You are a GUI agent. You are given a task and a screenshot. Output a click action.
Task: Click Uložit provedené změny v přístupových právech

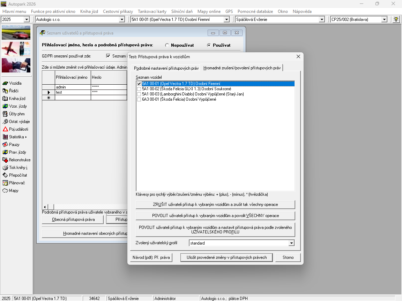pyautogui.click(x=226, y=257)
